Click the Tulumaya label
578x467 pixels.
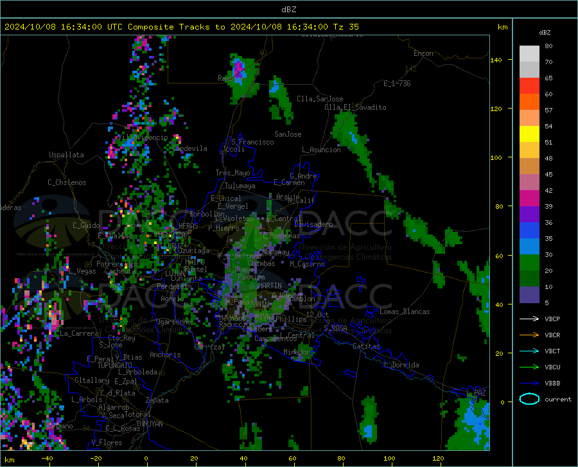tap(240, 186)
